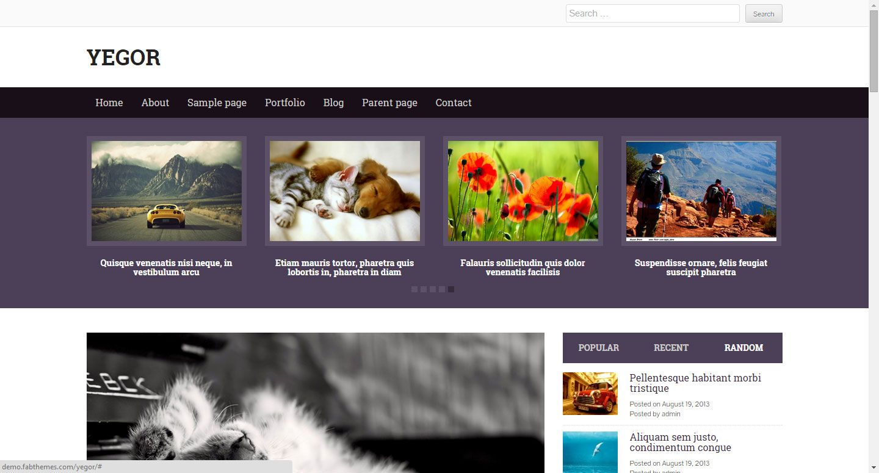This screenshot has width=879, height=473.
Task: Switch to the RECENT tab
Action: [671, 348]
